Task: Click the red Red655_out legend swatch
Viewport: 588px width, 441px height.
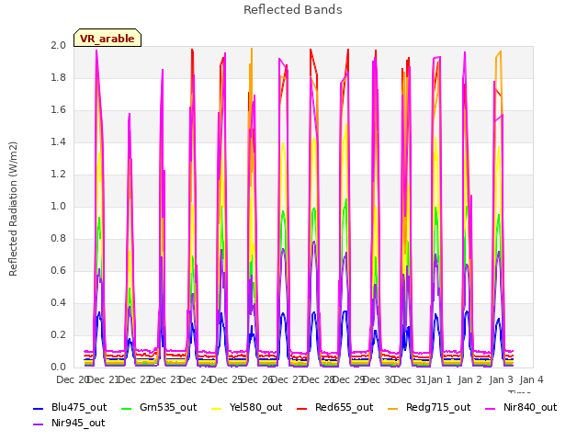Action: [x=302, y=408]
